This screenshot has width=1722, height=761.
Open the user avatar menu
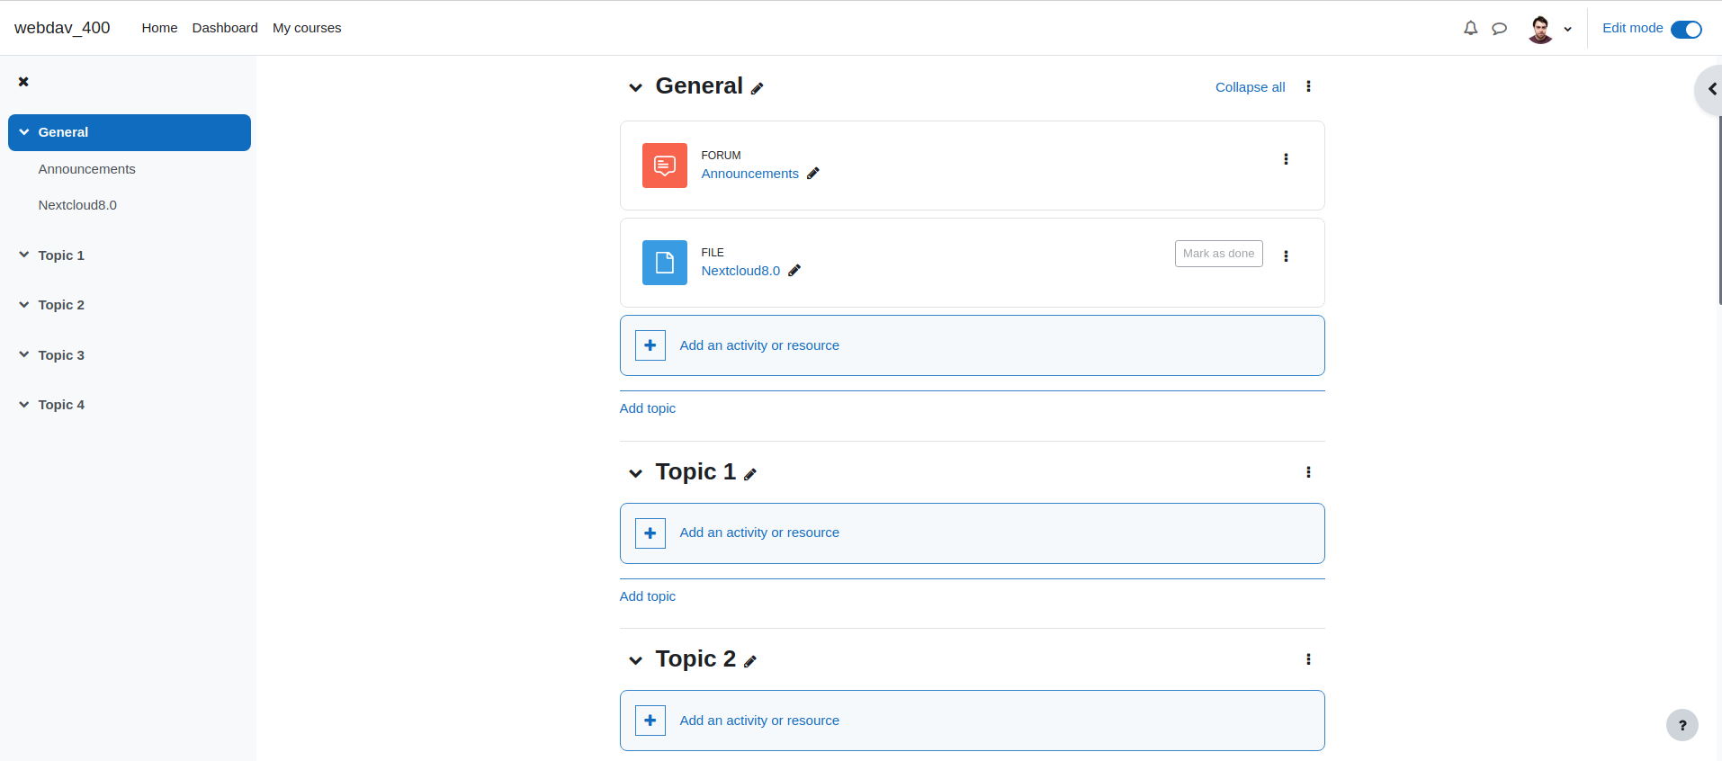(x=1540, y=29)
